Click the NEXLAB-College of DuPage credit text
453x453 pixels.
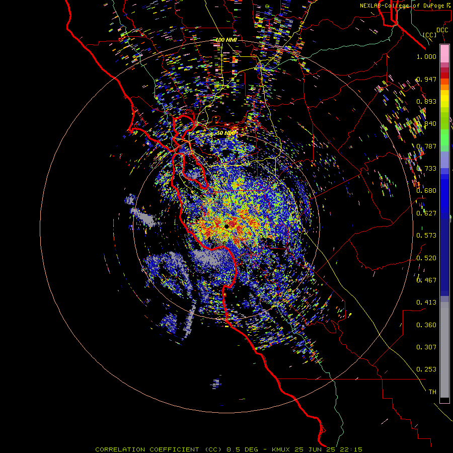point(405,6)
